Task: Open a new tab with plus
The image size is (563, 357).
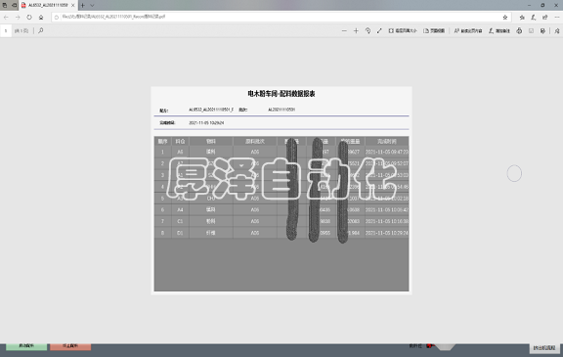Action: 82,5
